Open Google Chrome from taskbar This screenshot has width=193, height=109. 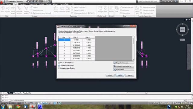[x=18, y=107]
